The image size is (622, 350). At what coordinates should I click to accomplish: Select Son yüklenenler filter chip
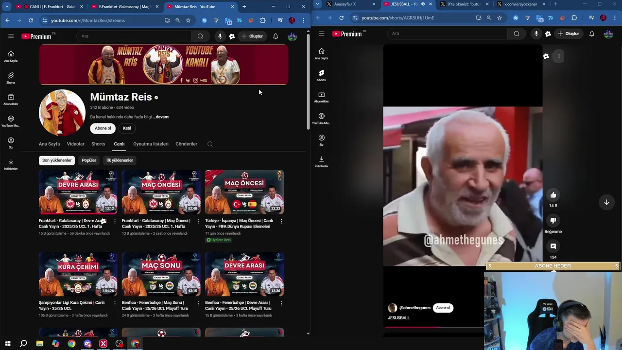(57, 160)
